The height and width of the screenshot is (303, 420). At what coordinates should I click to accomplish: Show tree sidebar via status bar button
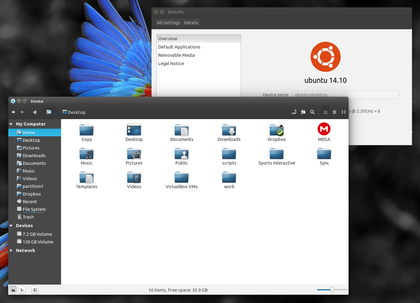(x=22, y=290)
